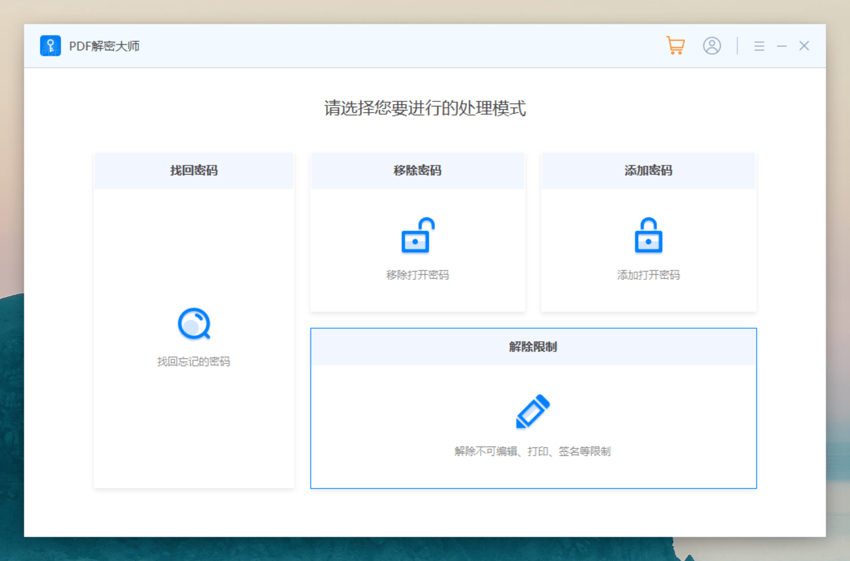Viewport: 850px width, 561px height.
Task: Select the 找回密码 card header
Action: 194,170
